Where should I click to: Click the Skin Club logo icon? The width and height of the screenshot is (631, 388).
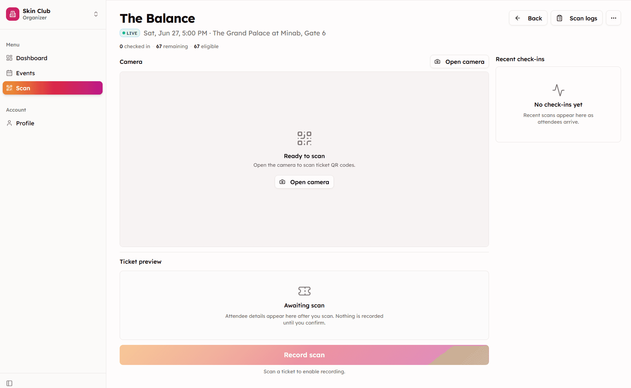[x=13, y=14]
